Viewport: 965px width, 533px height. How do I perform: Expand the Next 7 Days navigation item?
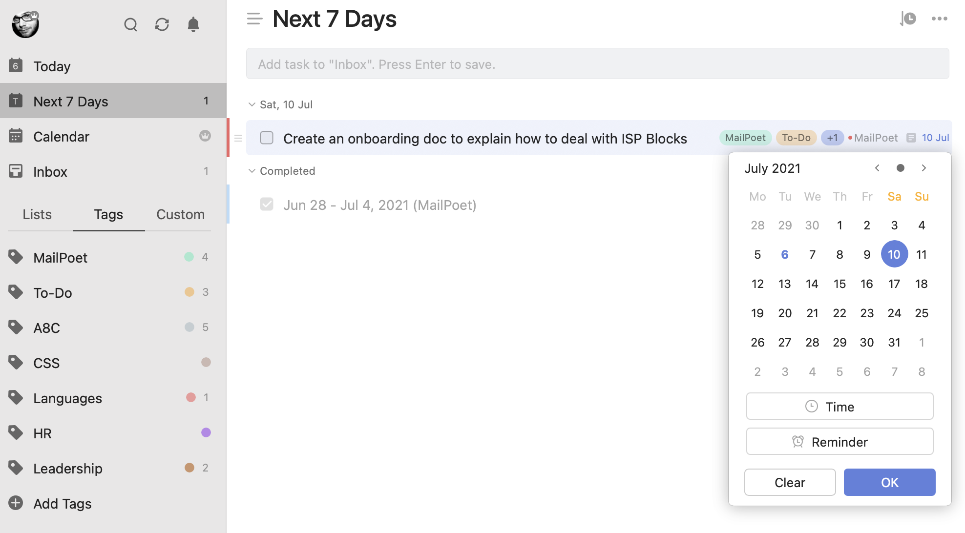70,101
